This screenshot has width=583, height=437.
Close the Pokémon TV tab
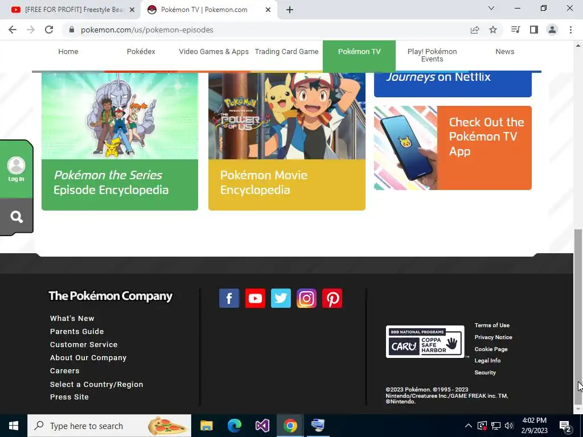tap(268, 10)
